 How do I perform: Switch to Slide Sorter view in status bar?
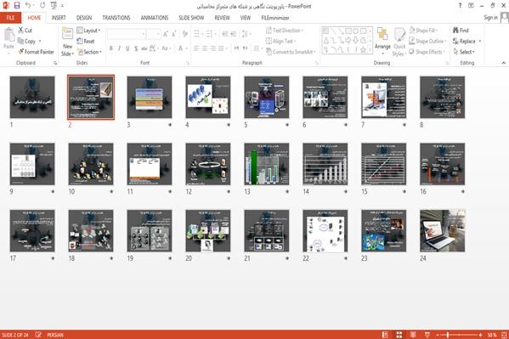click(x=399, y=335)
